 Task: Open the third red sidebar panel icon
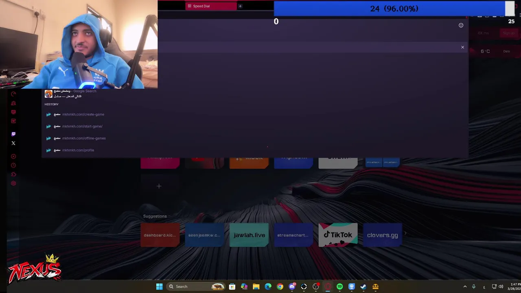coord(13,112)
